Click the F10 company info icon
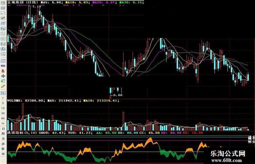This screenshot has height=164, width=255. (x=3, y=29)
